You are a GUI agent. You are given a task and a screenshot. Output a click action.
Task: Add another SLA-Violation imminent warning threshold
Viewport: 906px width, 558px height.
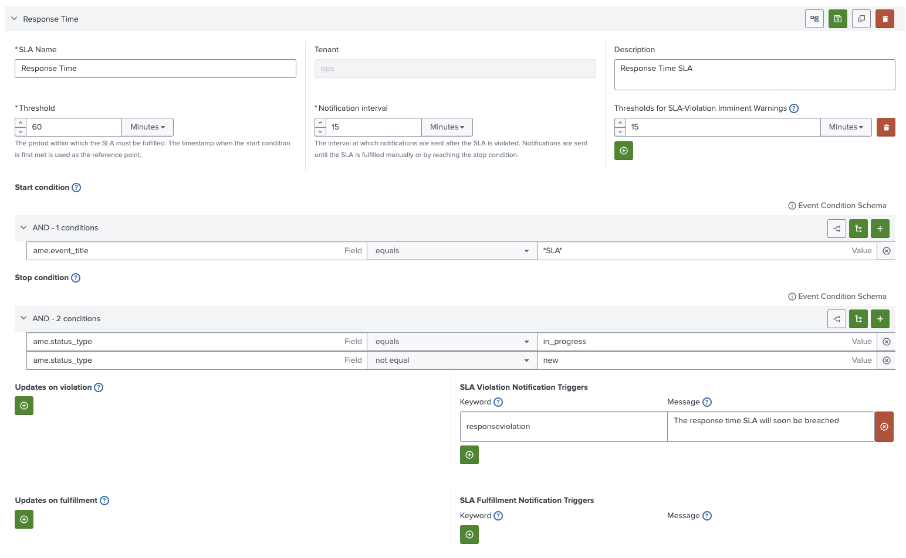pos(623,150)
